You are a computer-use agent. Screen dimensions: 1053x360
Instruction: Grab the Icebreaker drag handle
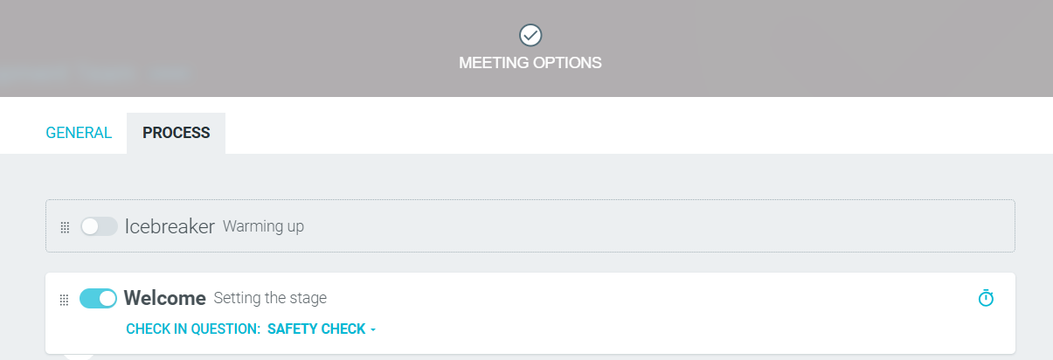pos(65,227)
